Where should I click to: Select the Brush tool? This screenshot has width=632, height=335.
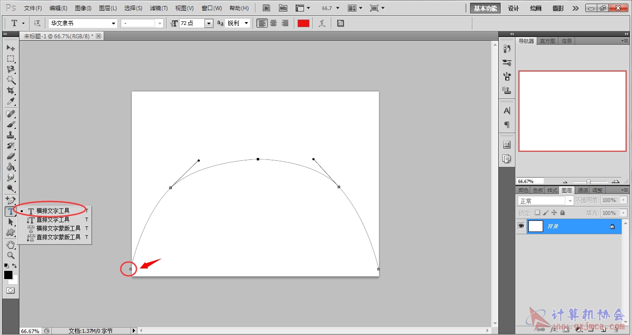pos(10,124)
